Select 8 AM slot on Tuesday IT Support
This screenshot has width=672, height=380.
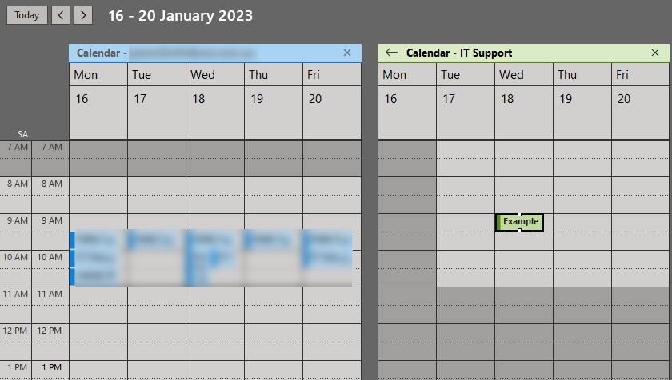(x=466, y=186)
